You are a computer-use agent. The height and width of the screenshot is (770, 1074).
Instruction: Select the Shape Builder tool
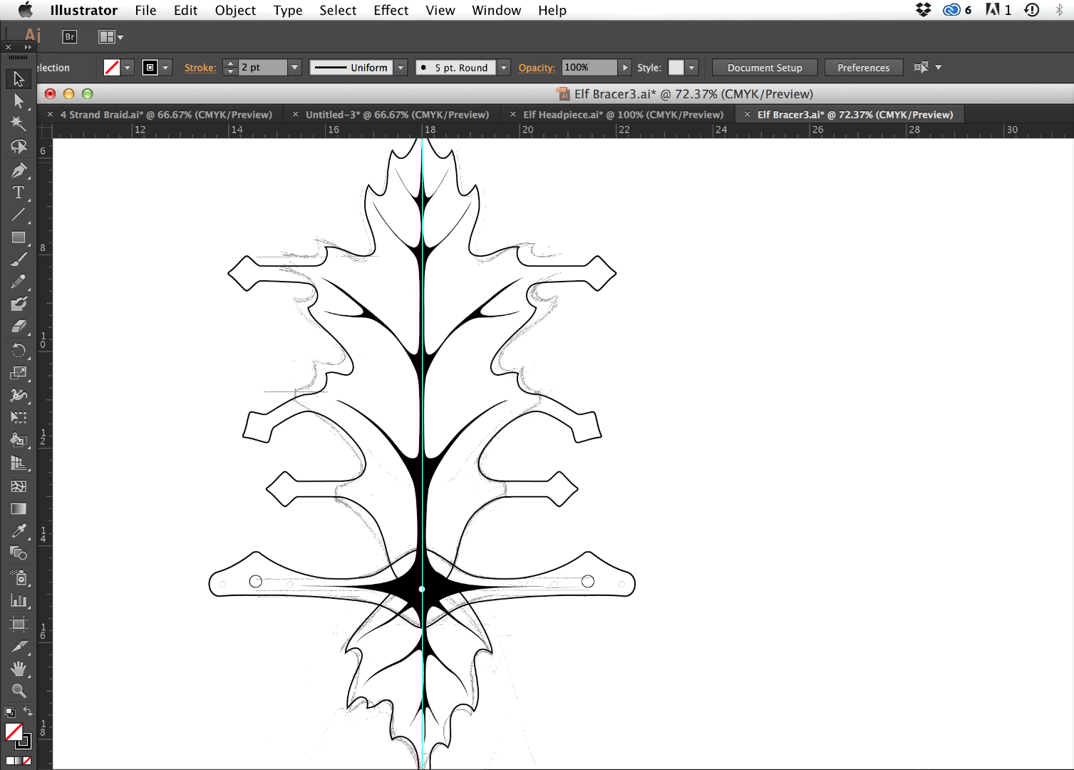coord(19,440)
